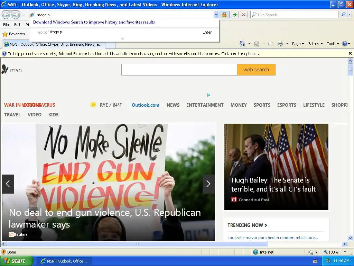Open the recent pages dropdown arrow
354x266 pixels.
pyautogui.click(x=23, y=15)
